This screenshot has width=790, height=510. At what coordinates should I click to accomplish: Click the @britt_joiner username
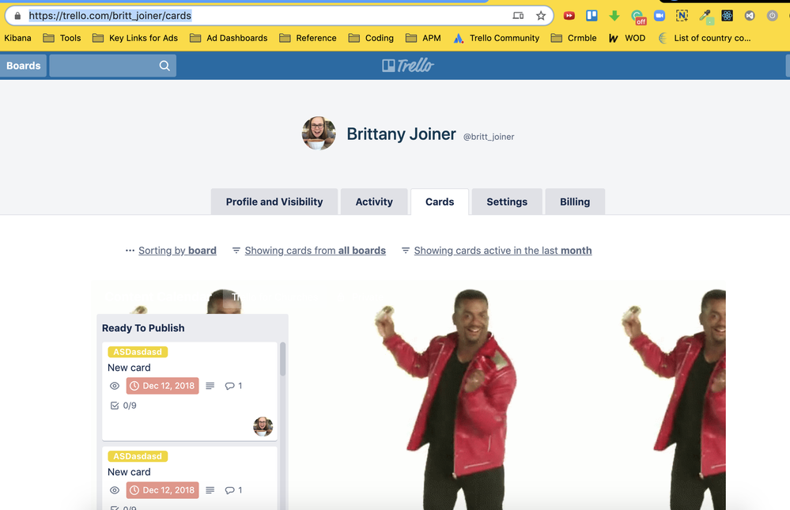pyautogui.click(x=489, y=137)
